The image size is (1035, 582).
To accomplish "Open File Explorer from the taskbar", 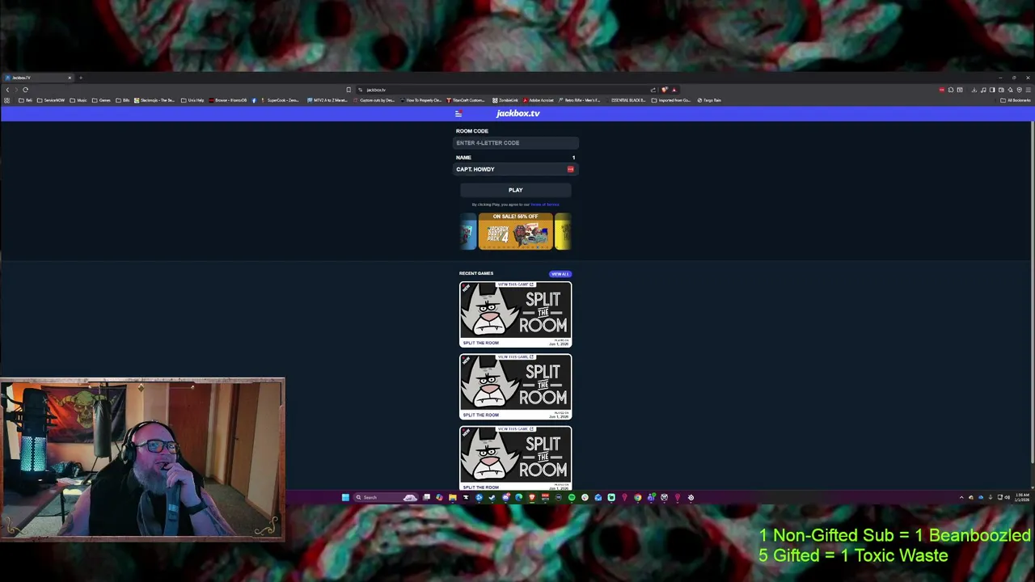I will [453, 497].
